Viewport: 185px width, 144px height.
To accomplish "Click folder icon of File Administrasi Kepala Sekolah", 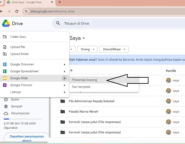I will [x=62, y=101].
